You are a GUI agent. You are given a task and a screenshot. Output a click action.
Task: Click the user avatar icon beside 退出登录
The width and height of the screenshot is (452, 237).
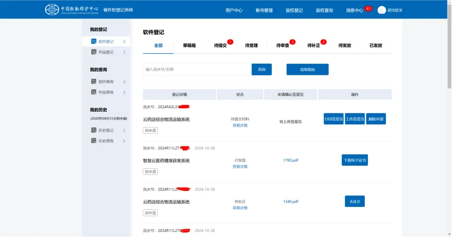pyautogui.click(x=382, y=10)
